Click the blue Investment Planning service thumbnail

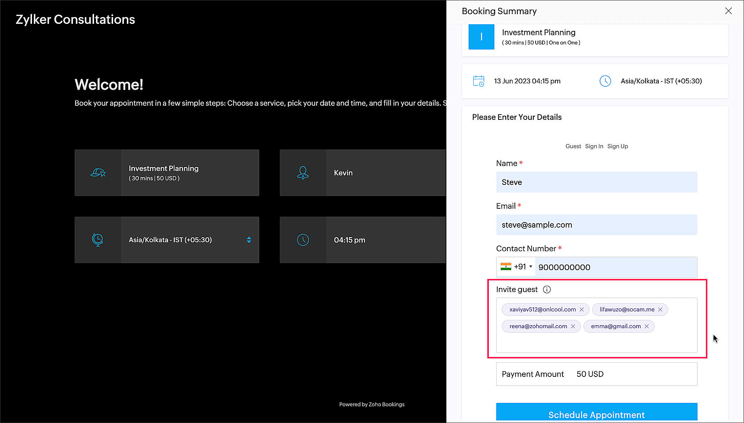pos(481,37)
